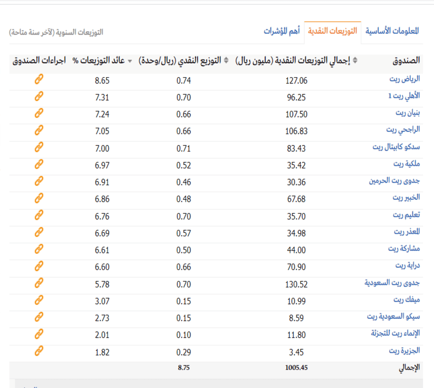Open the ملكية ريت fund page
The image size is (434, 388).
(x=407, y=164)
